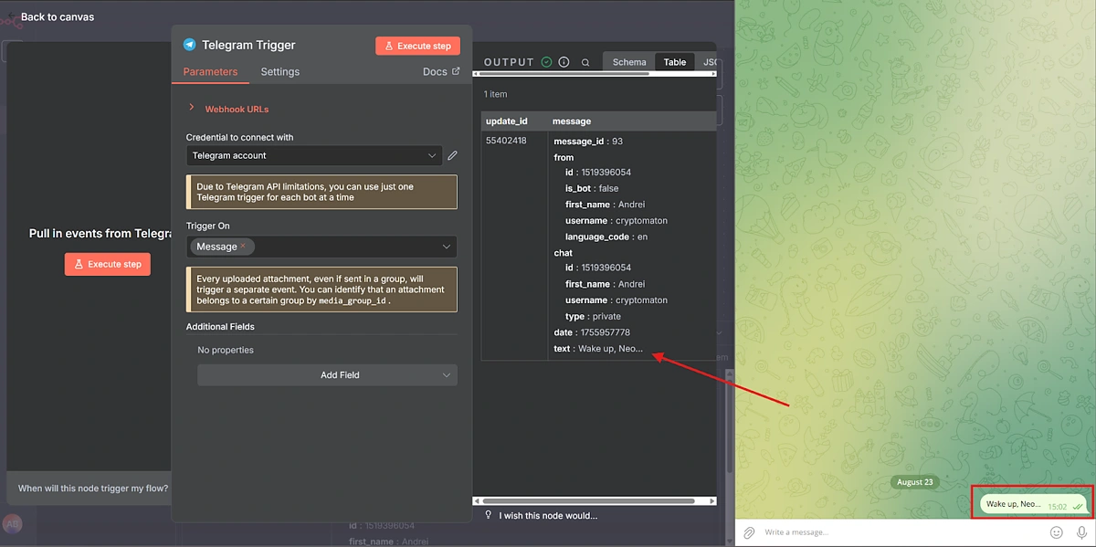Click the Execute step button in node header
This screenshot has width=1096, height=547.
coord(417,45)
